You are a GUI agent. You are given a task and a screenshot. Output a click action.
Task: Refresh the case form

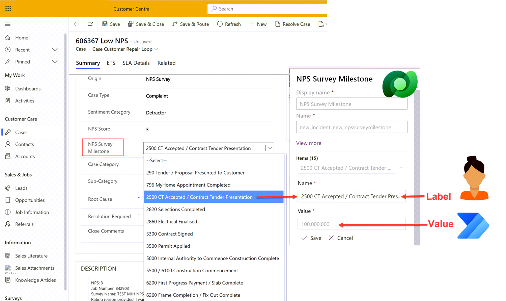pos(229,24)
